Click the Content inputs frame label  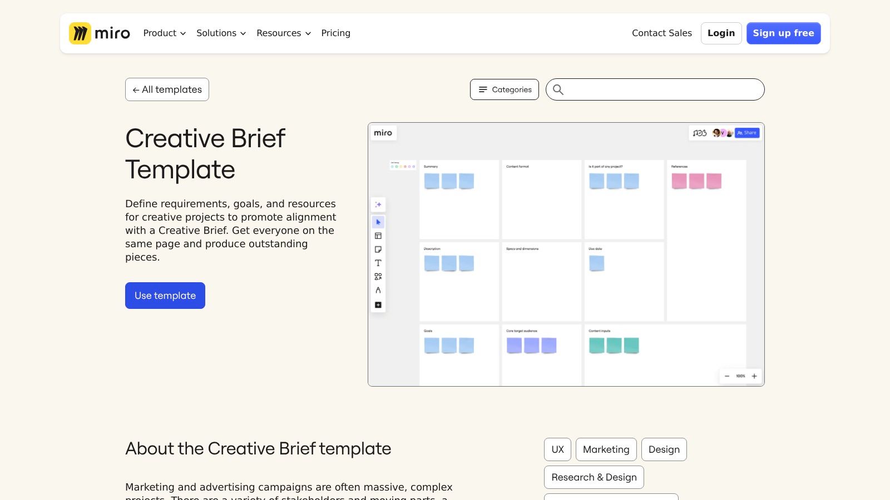coord(600,331)
